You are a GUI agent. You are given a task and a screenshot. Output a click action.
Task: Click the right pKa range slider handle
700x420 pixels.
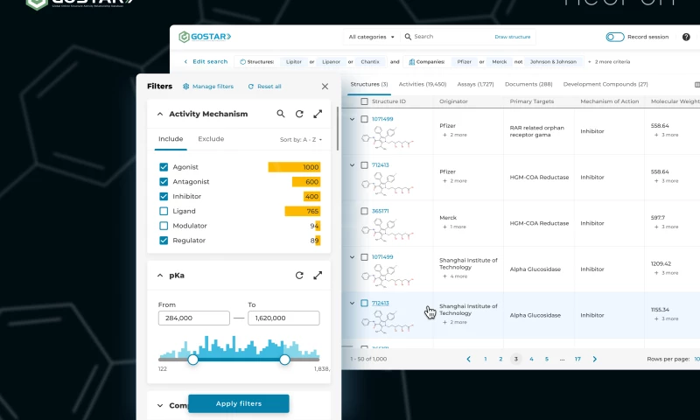click(285, 360)
